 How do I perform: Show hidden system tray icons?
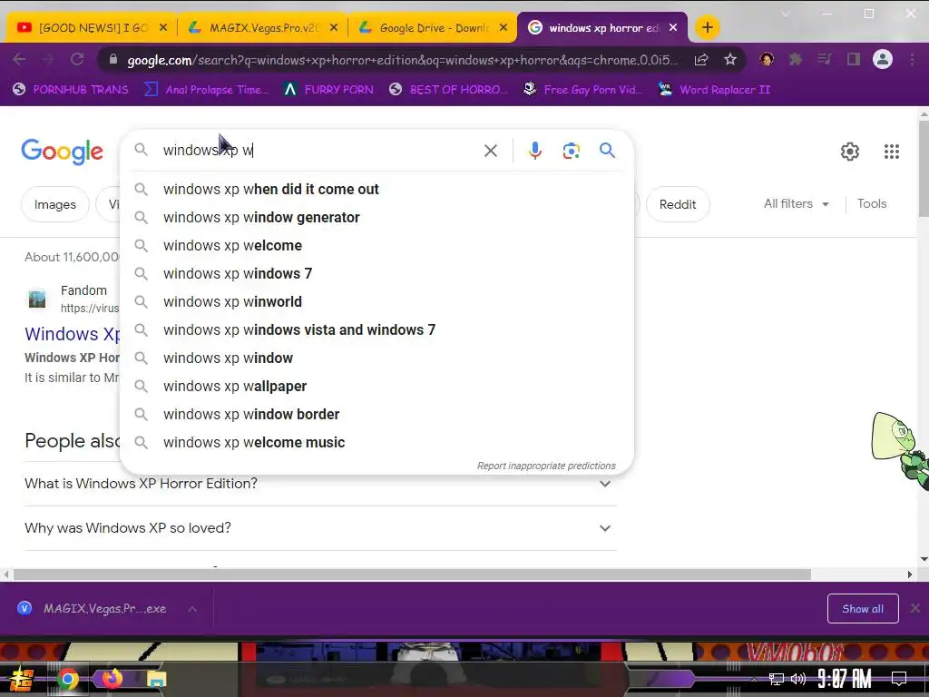click(x=754, y=679)
